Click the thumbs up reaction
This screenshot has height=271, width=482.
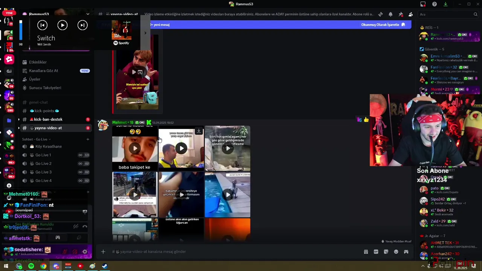click(366, 120)
